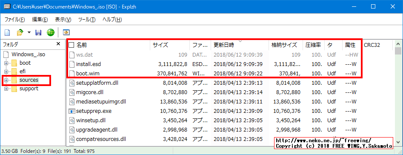Close the フォルダ pane with X
The width and height of the screenshot is (403, 155).
(58, 44)
